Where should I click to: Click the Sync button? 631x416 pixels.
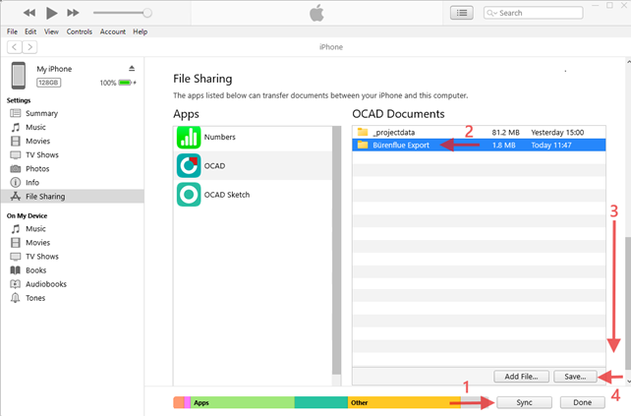524,402
